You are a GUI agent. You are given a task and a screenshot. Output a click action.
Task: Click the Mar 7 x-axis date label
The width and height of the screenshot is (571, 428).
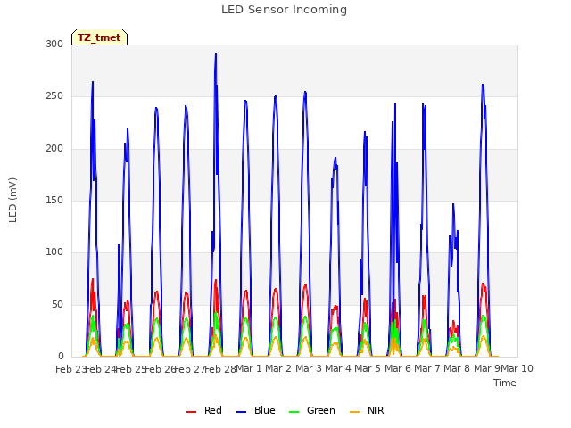[x=427, y=368]
